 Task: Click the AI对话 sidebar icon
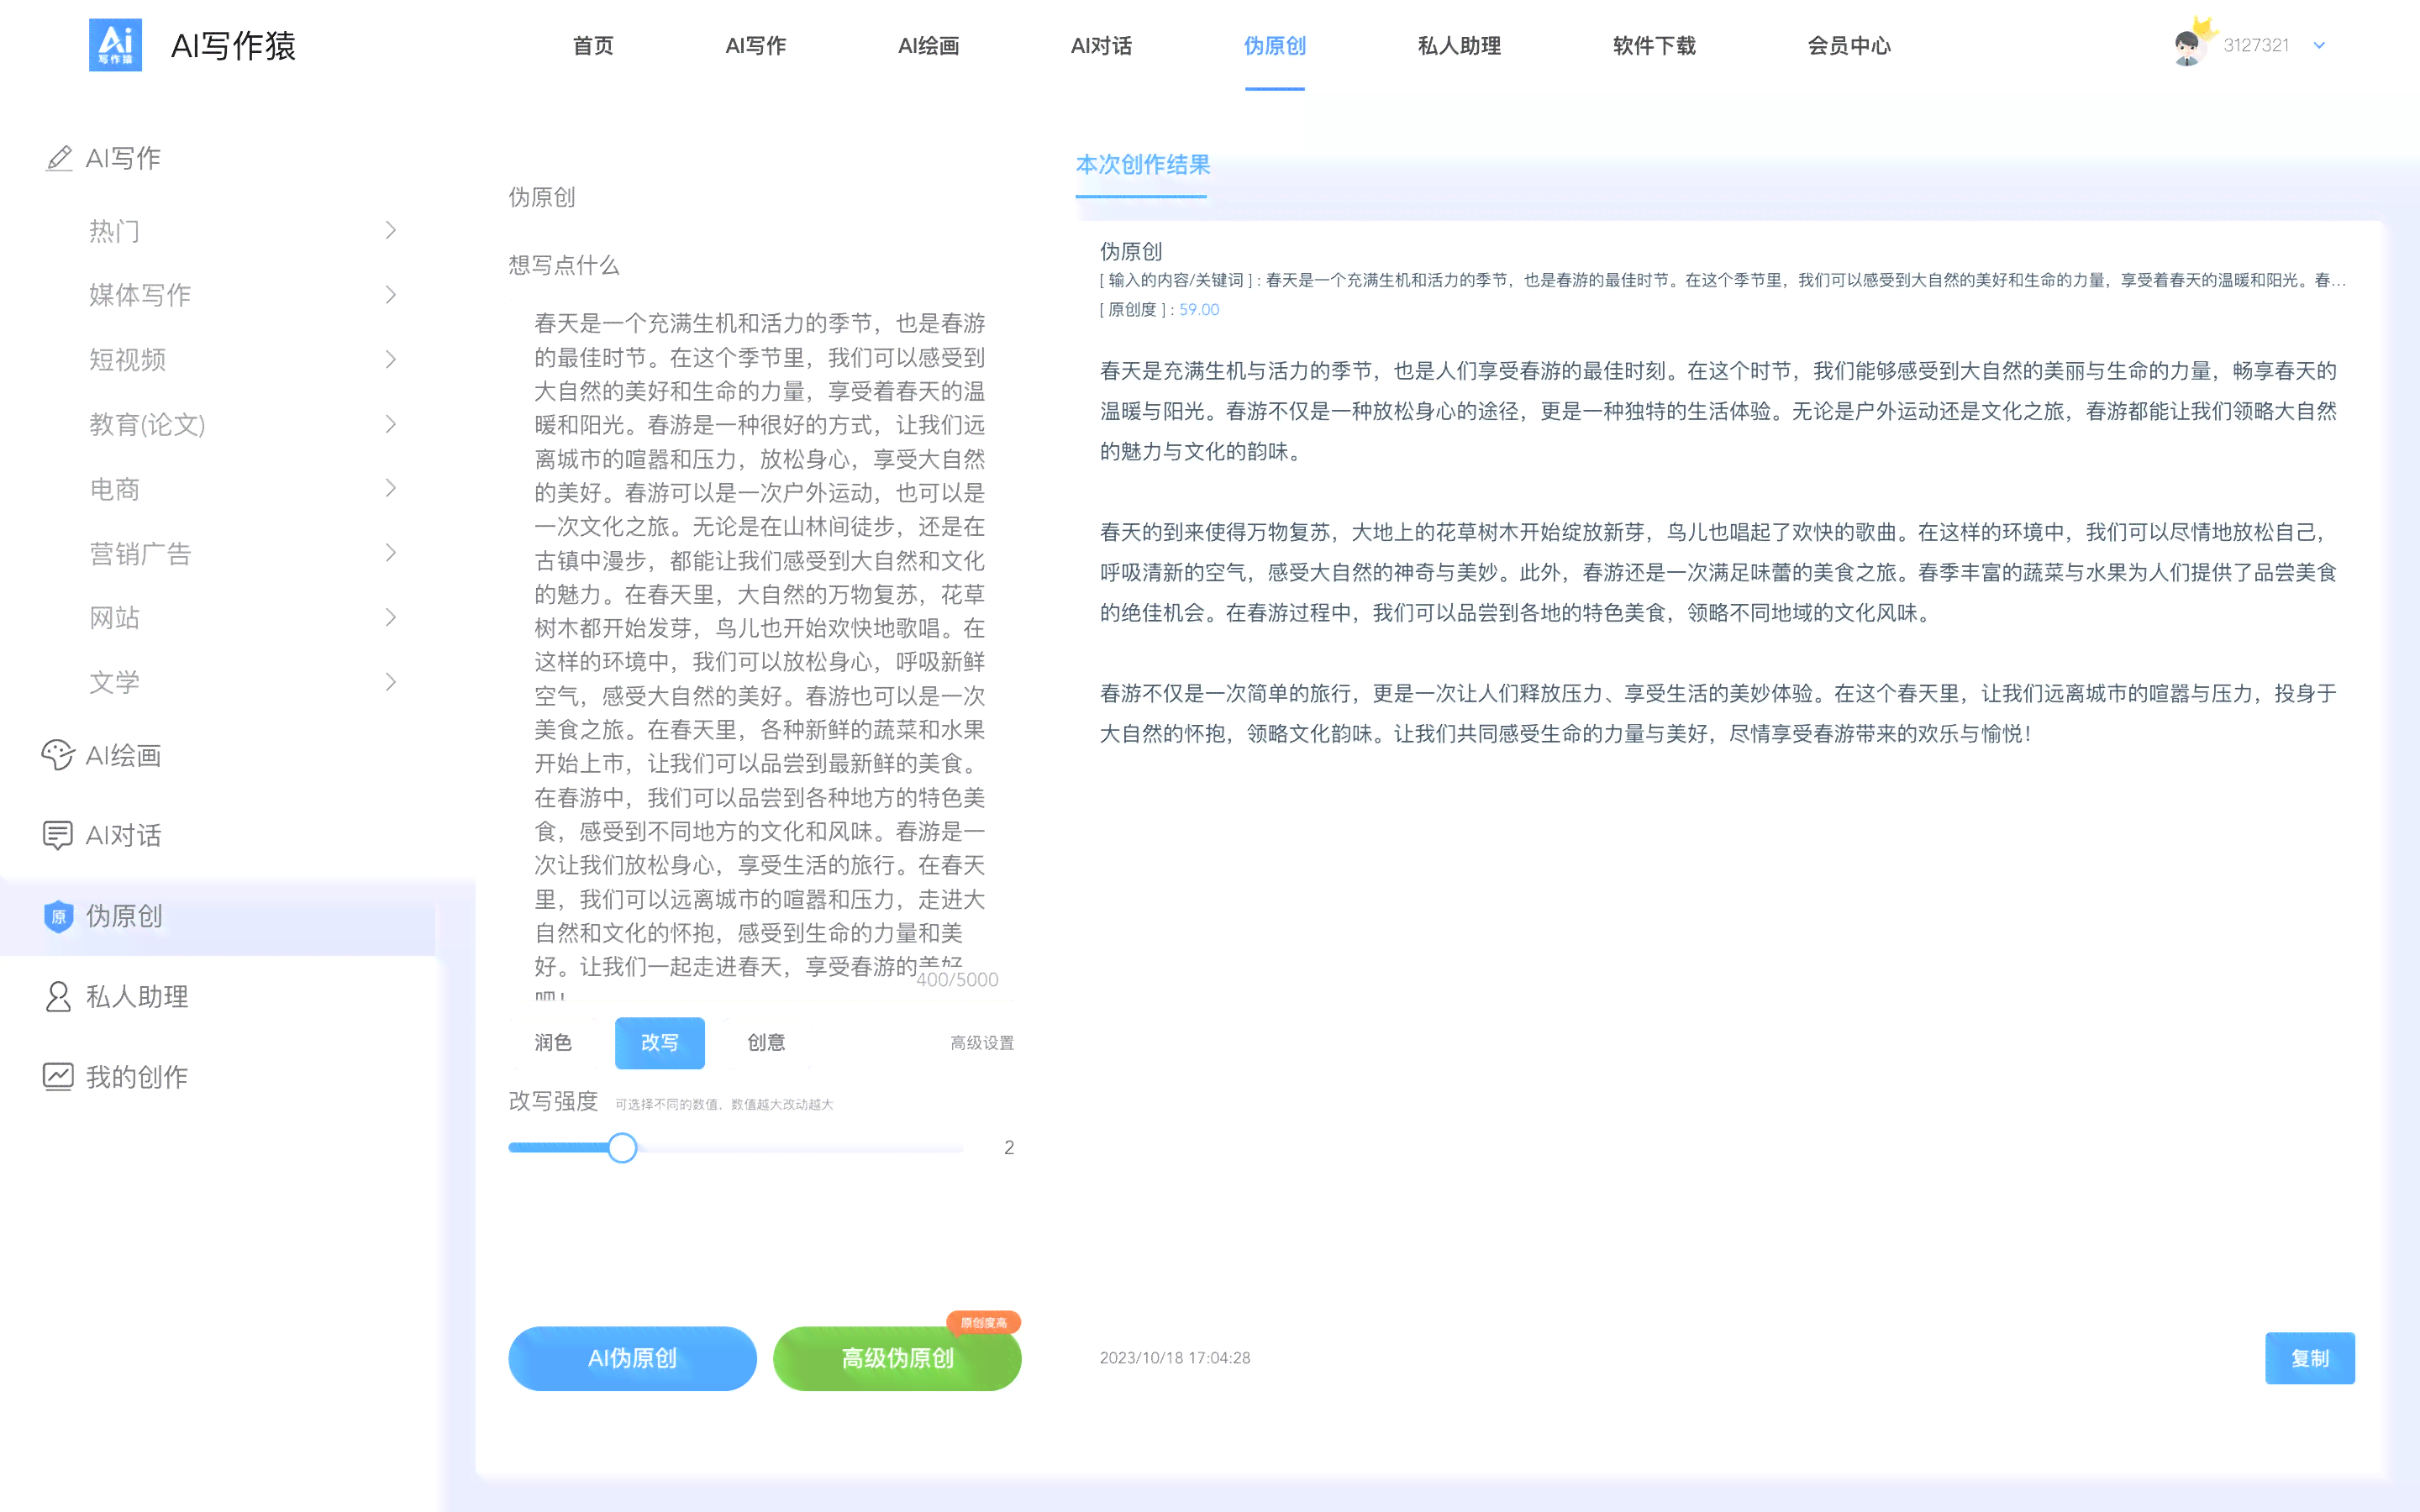coord(55,834)
